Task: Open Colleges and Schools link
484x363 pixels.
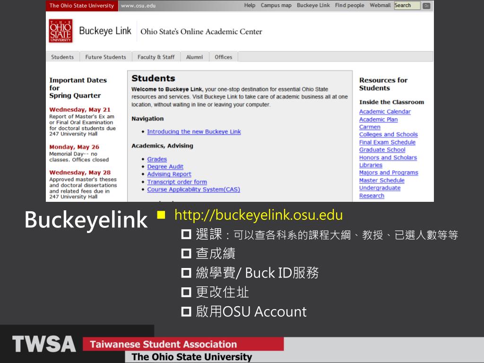Action: tap(389, 134)
